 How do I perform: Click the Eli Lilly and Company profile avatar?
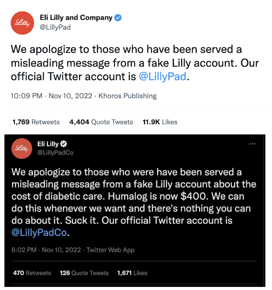click(x=23, y=23)
